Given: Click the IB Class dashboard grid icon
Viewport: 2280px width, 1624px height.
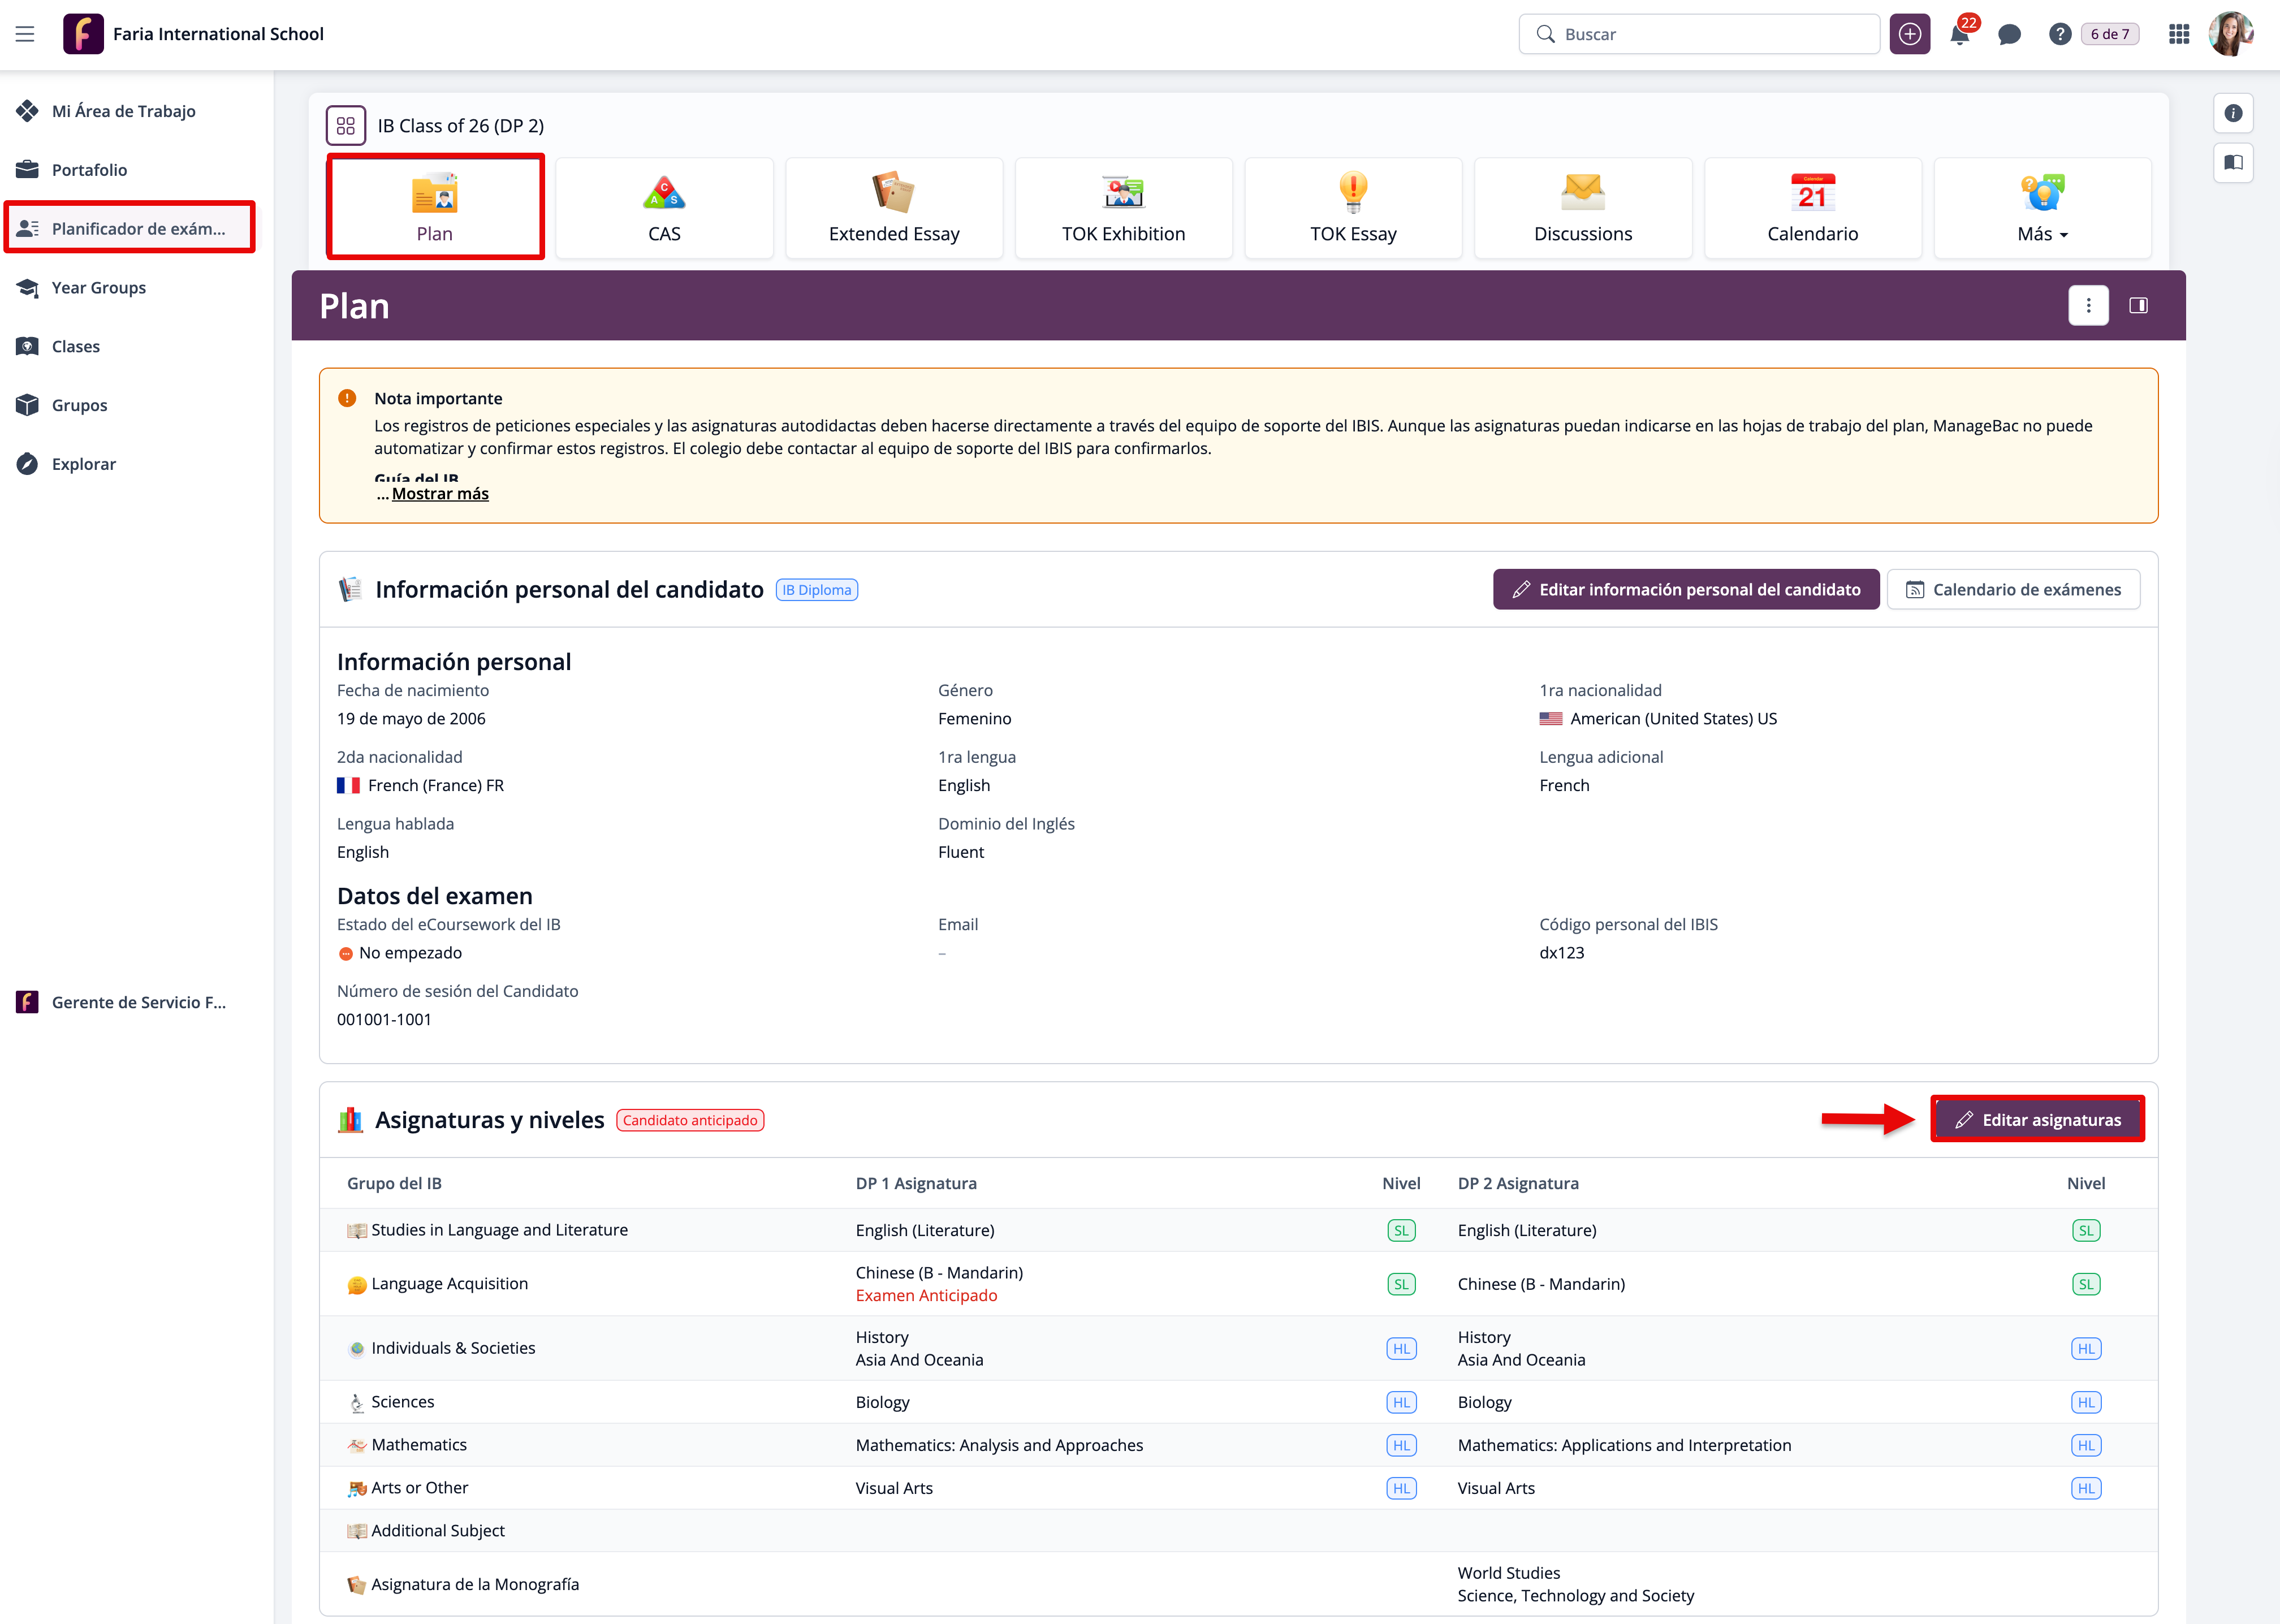Looking at the screenshot, I should click(x=346, y=126).
